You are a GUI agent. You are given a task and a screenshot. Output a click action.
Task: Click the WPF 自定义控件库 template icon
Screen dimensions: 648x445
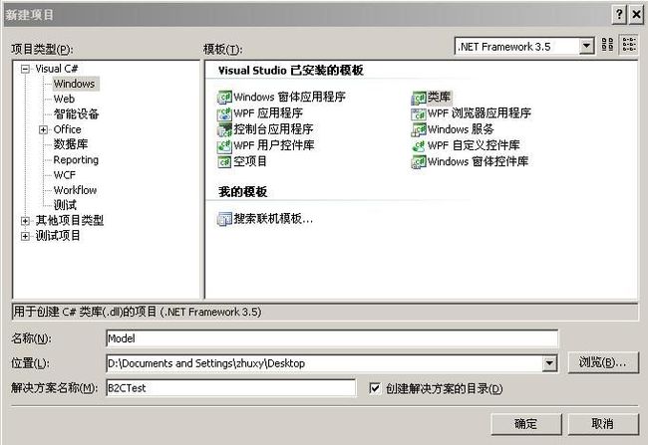pos(419,145)
